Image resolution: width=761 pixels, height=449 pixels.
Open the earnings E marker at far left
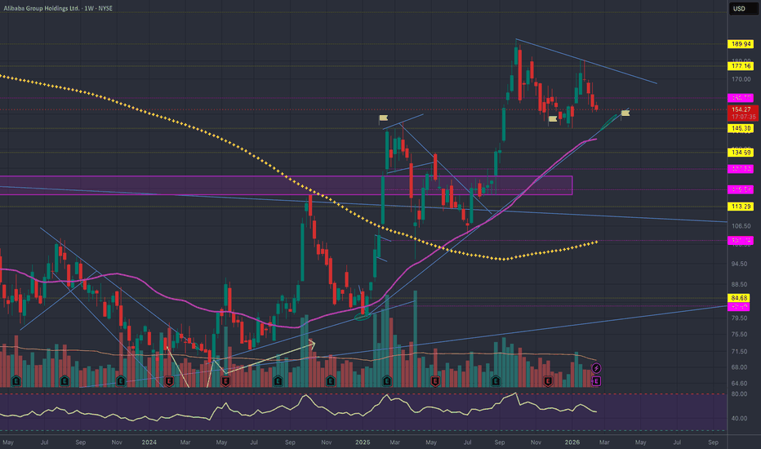click(16, 380)
